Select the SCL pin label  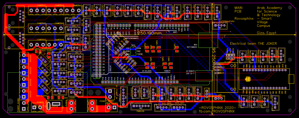coord(222,70)
